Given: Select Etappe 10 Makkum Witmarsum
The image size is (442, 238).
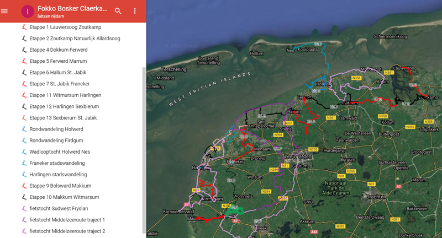Looking at the screenshot, I should click(x=64, y=197).
